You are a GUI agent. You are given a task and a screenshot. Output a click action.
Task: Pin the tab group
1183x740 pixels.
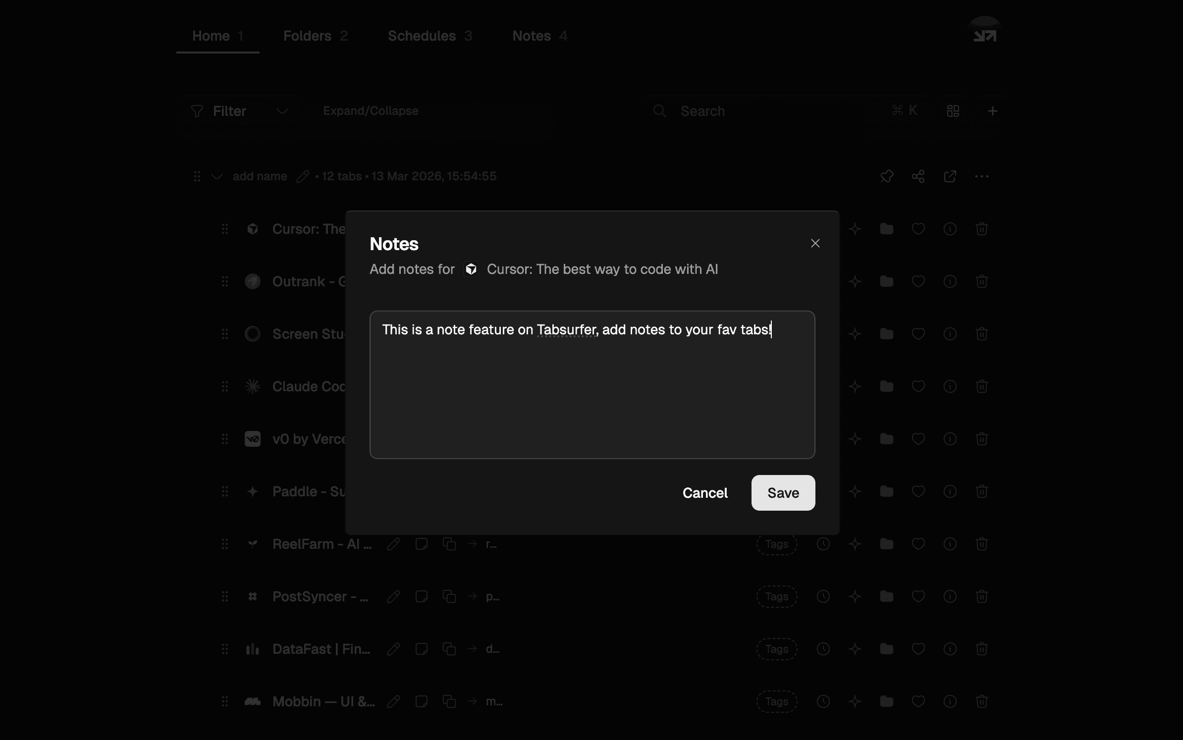coord(886,176)
